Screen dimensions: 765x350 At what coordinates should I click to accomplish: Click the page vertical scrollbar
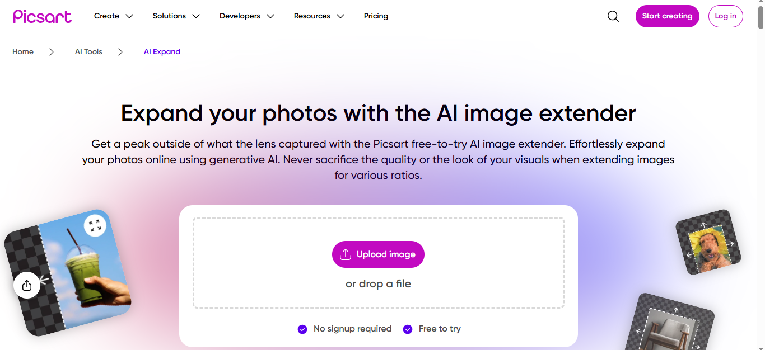pos(761,168)
